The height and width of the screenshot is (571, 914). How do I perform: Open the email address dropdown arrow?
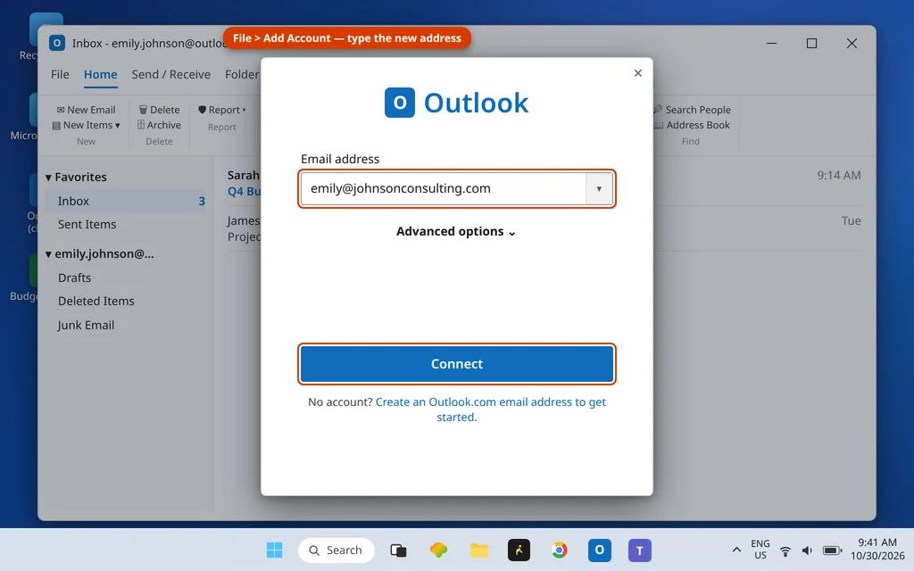pyautogui.click(x=599, y=189)
